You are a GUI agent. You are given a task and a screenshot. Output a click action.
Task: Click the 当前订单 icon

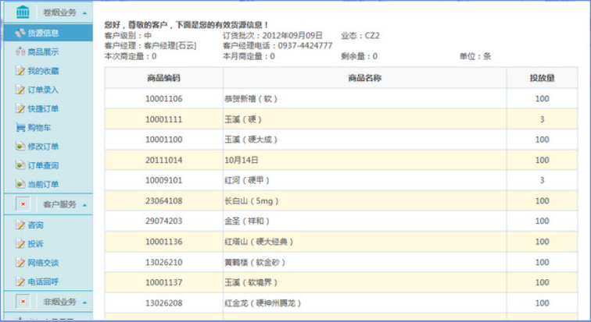20,184
